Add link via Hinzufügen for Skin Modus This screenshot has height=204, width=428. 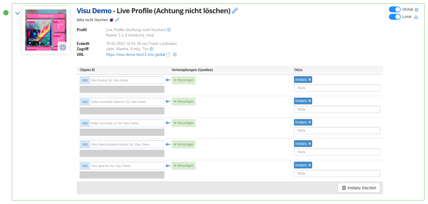pyautogui.click(x=183, y=80)
